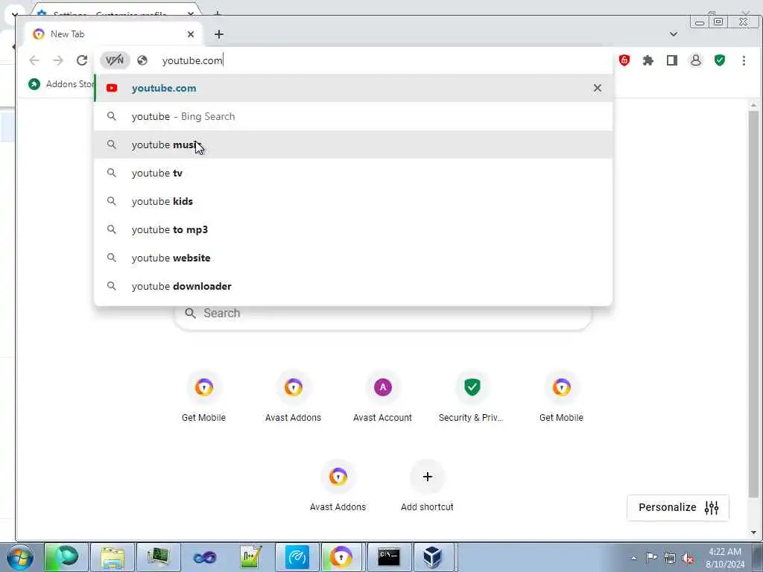The image size is (763, 572).
Task: Open the red Avast privacy shield icon
Action: click(x=624, y=60)
